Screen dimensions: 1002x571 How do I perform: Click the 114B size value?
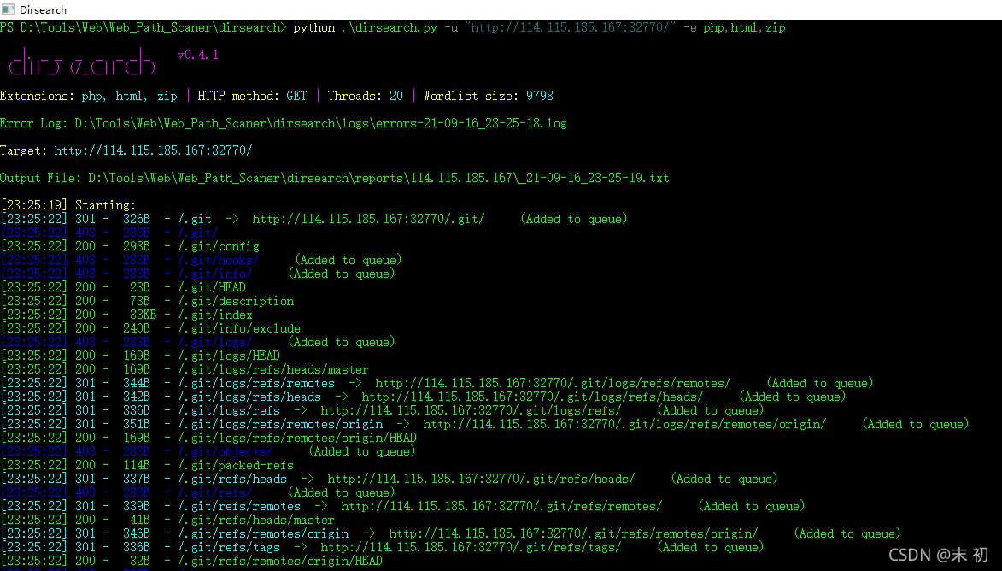[x=136, y=466]
